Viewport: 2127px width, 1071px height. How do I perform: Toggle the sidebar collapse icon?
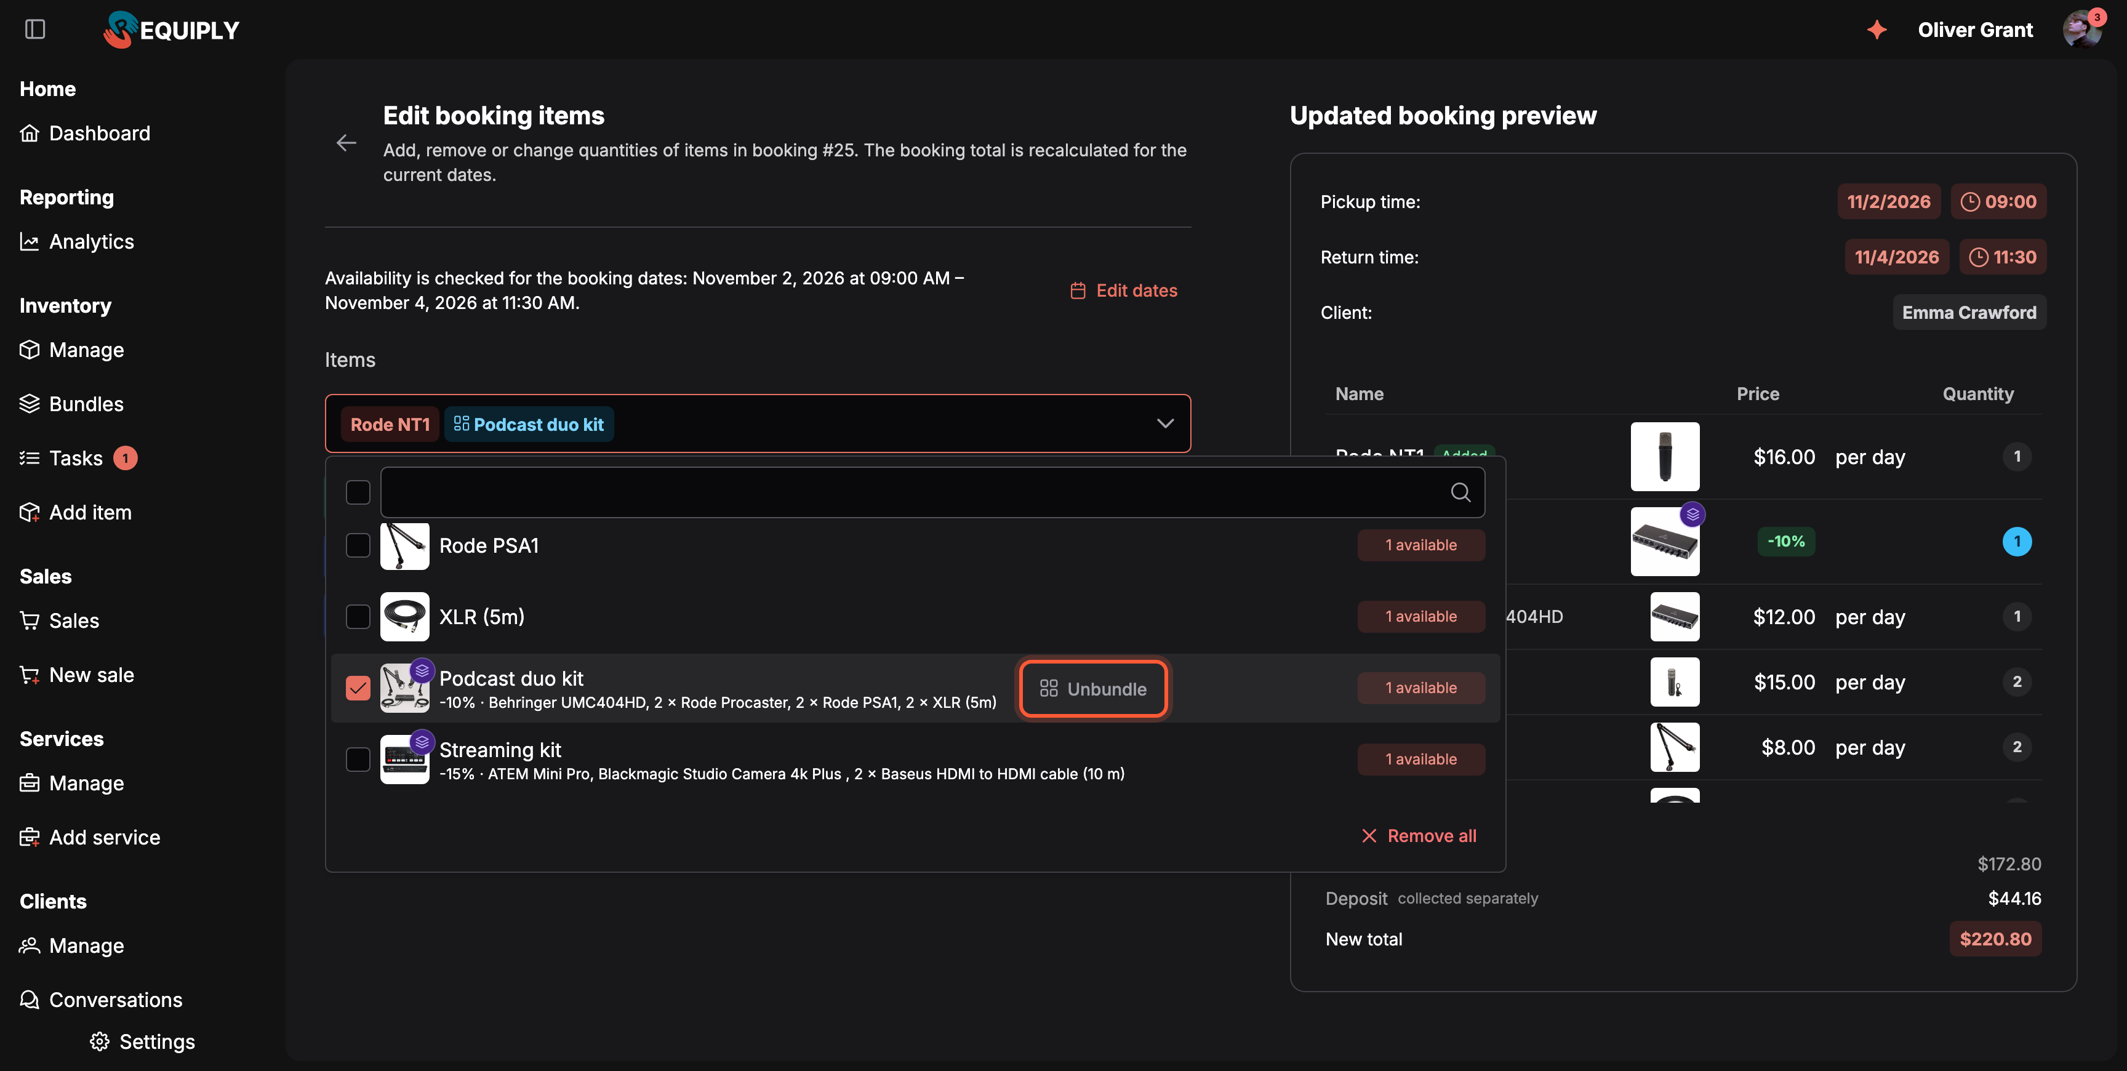[34, 30]
